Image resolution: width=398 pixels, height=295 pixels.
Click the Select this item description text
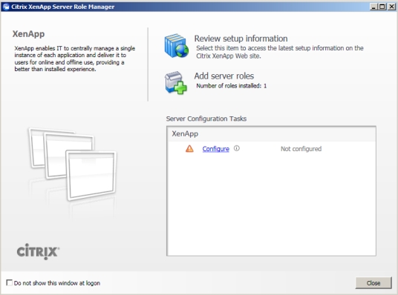(280, 52)
